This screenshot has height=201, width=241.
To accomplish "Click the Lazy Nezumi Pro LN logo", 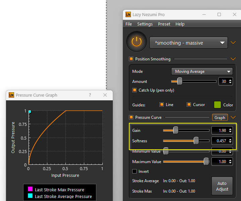I will click(128, 15).
